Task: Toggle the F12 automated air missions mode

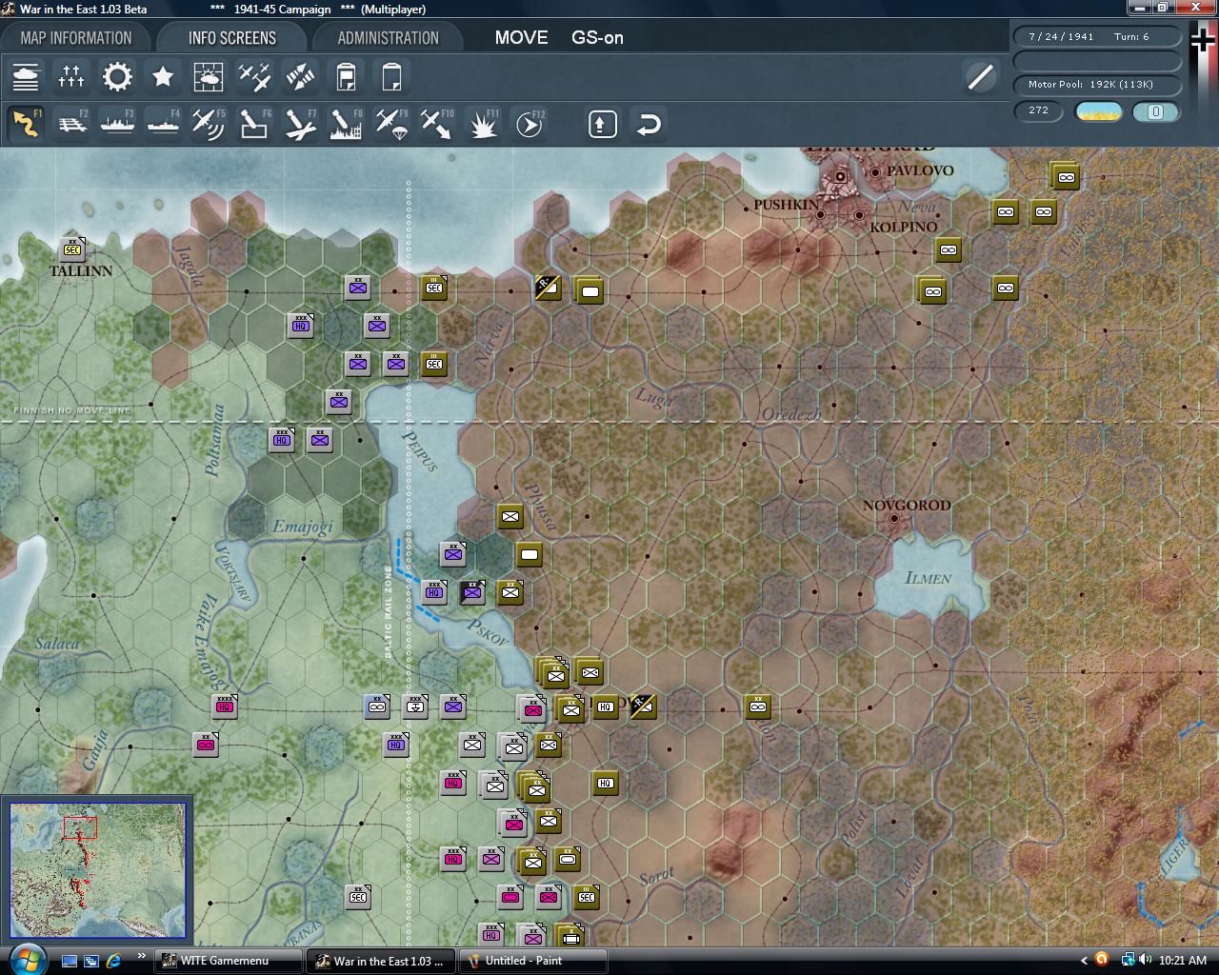Action: click(528, 123)
